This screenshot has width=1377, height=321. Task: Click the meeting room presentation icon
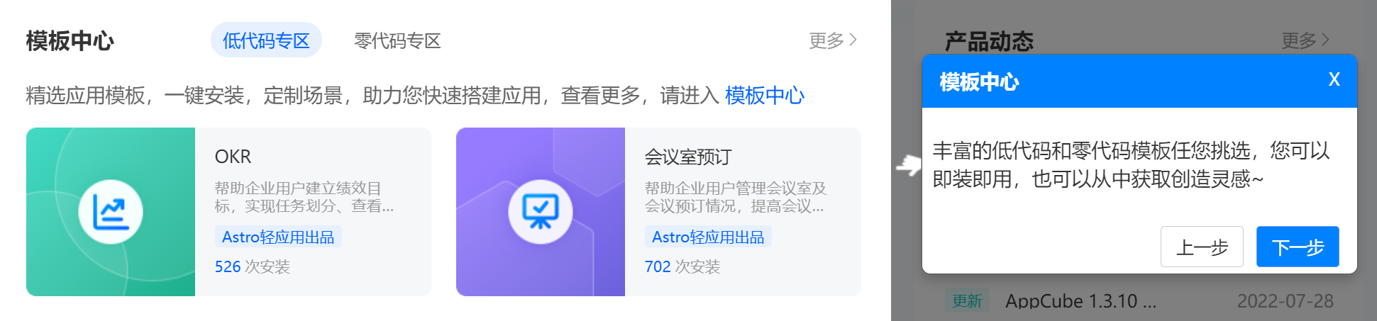click(x=541, y=212)
